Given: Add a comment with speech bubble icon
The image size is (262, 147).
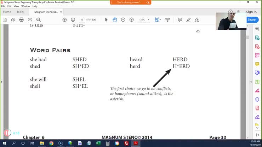Looking at the screenshot, I should point(180,20).
